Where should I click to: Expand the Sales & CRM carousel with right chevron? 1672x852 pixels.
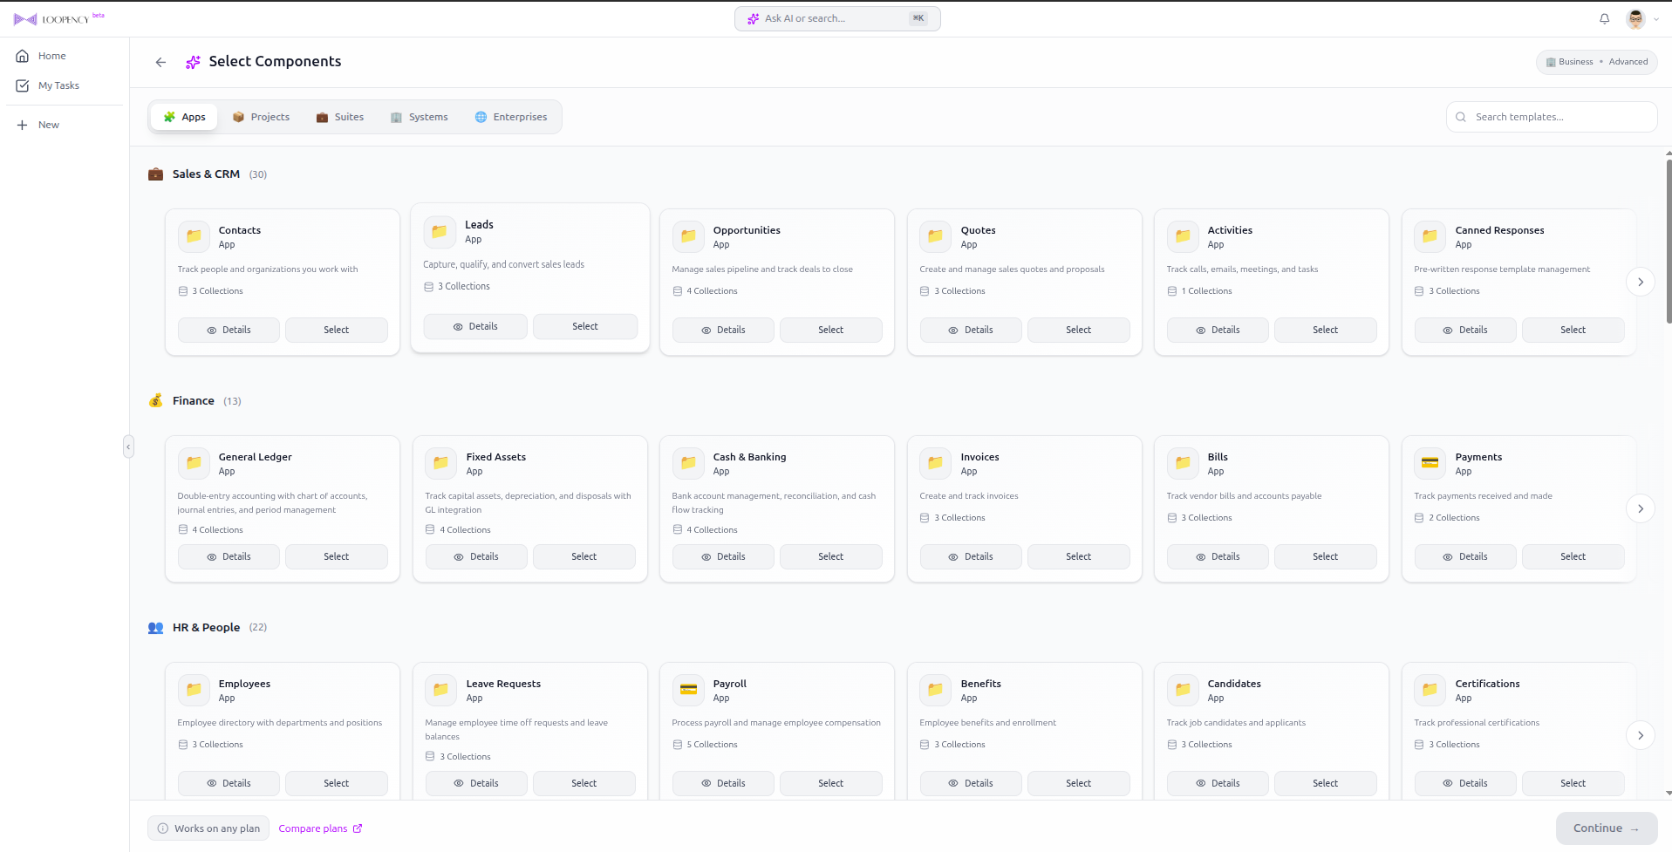(x=1641, y=282)
